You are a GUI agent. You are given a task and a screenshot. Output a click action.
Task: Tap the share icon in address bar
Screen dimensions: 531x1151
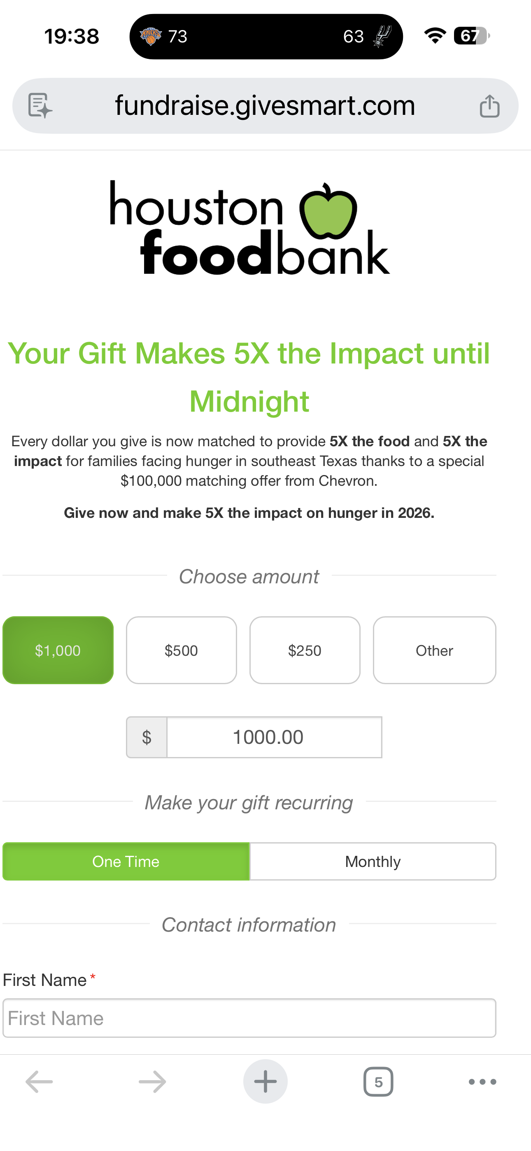click(x=489, y=106)
